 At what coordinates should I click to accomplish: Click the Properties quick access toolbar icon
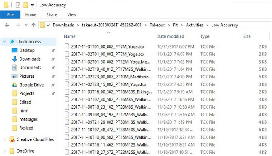click(x=18, y=5)
